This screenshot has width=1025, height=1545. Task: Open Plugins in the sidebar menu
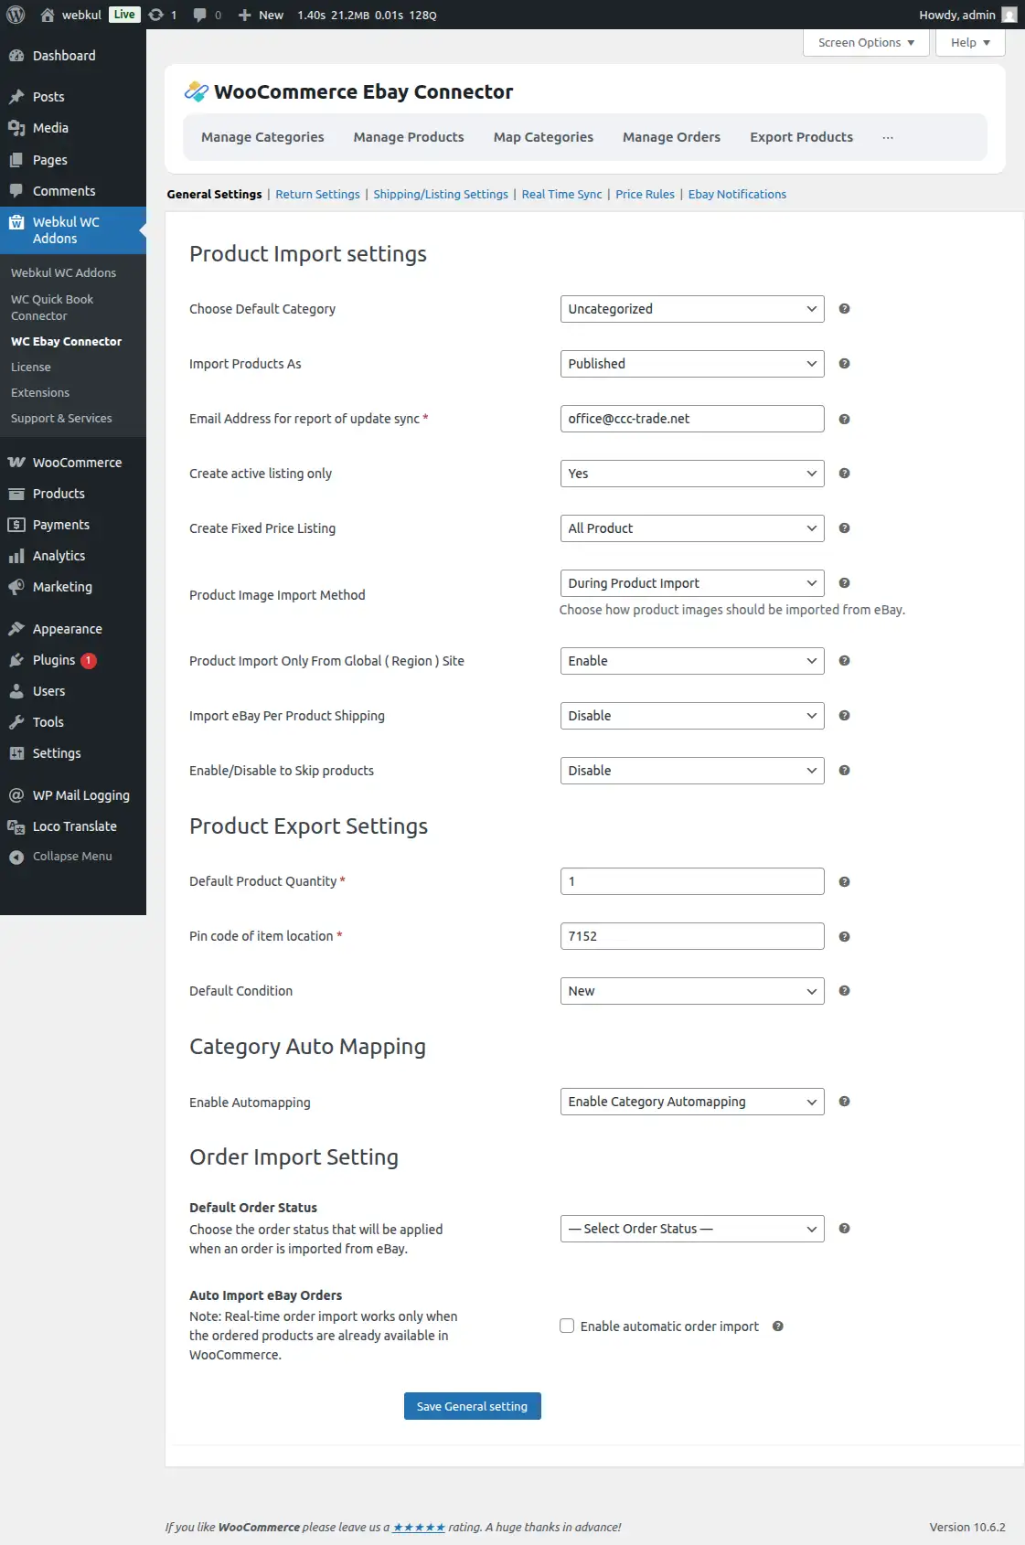[73, 660]
